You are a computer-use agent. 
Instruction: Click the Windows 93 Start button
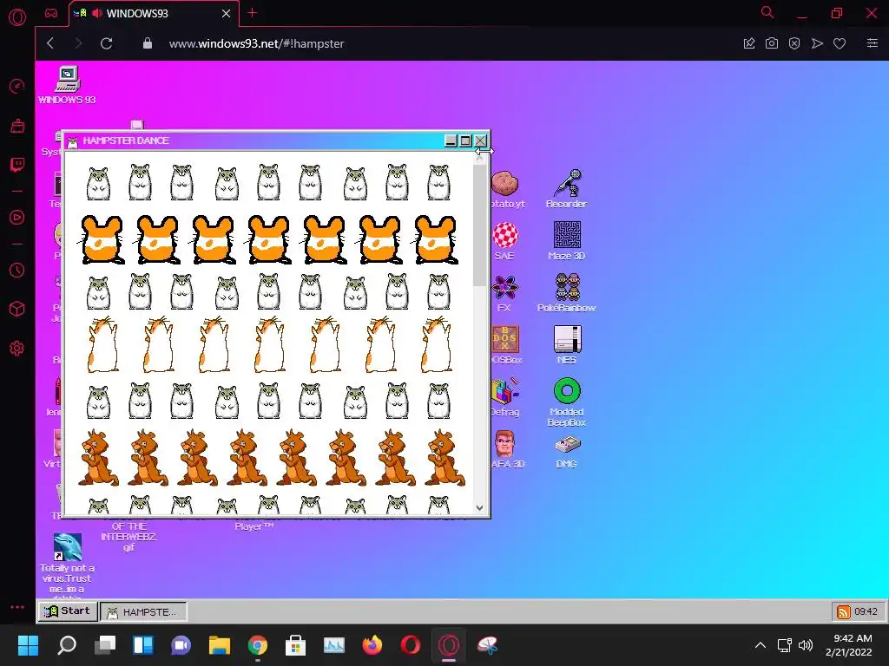(68, 611)
